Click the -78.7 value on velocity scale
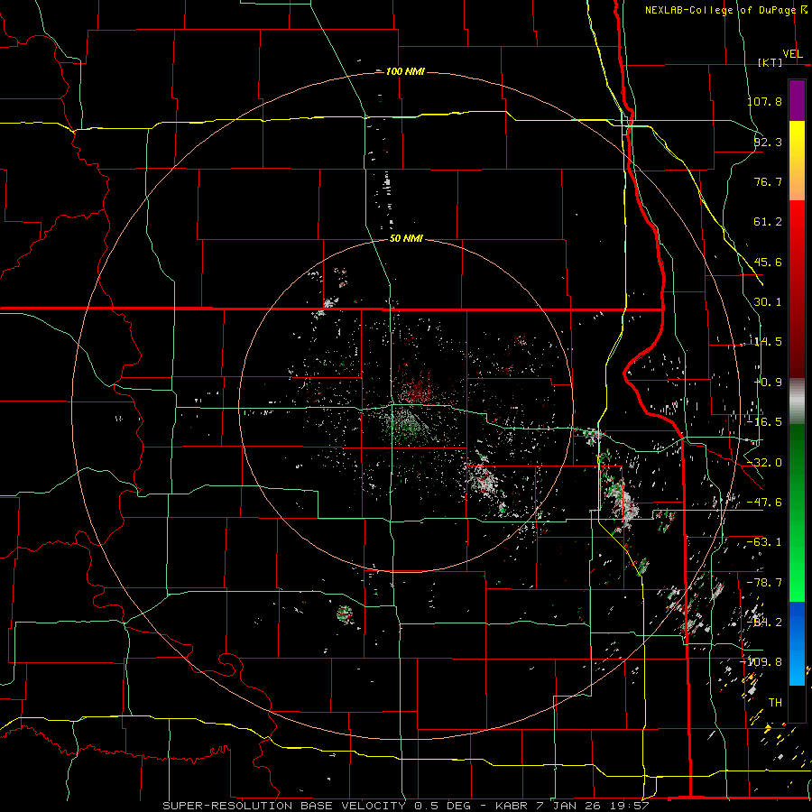This screenshot has height=812, width=812. (764, 583)
